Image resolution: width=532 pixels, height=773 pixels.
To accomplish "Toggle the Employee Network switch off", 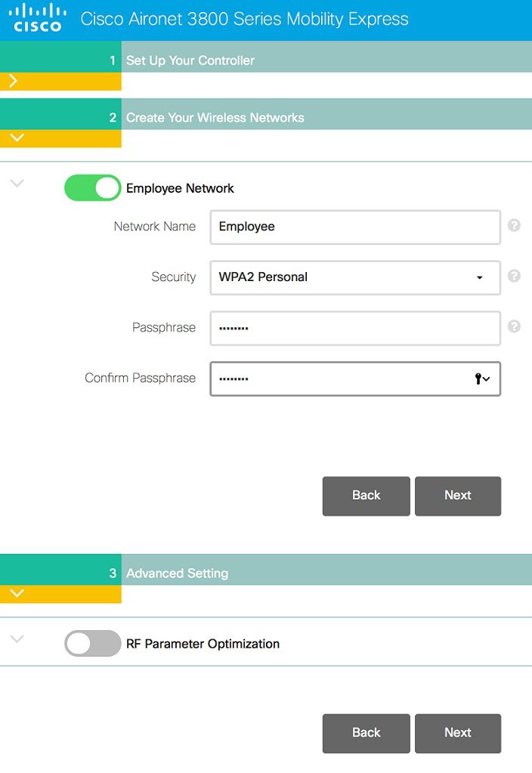I will coord(93,188).
